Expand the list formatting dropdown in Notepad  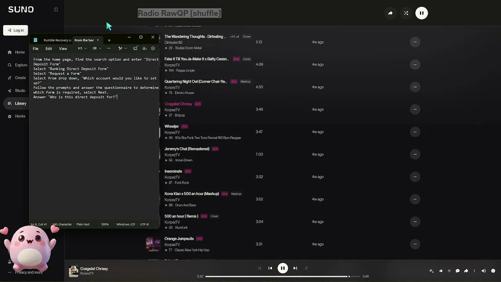point(97,49)
